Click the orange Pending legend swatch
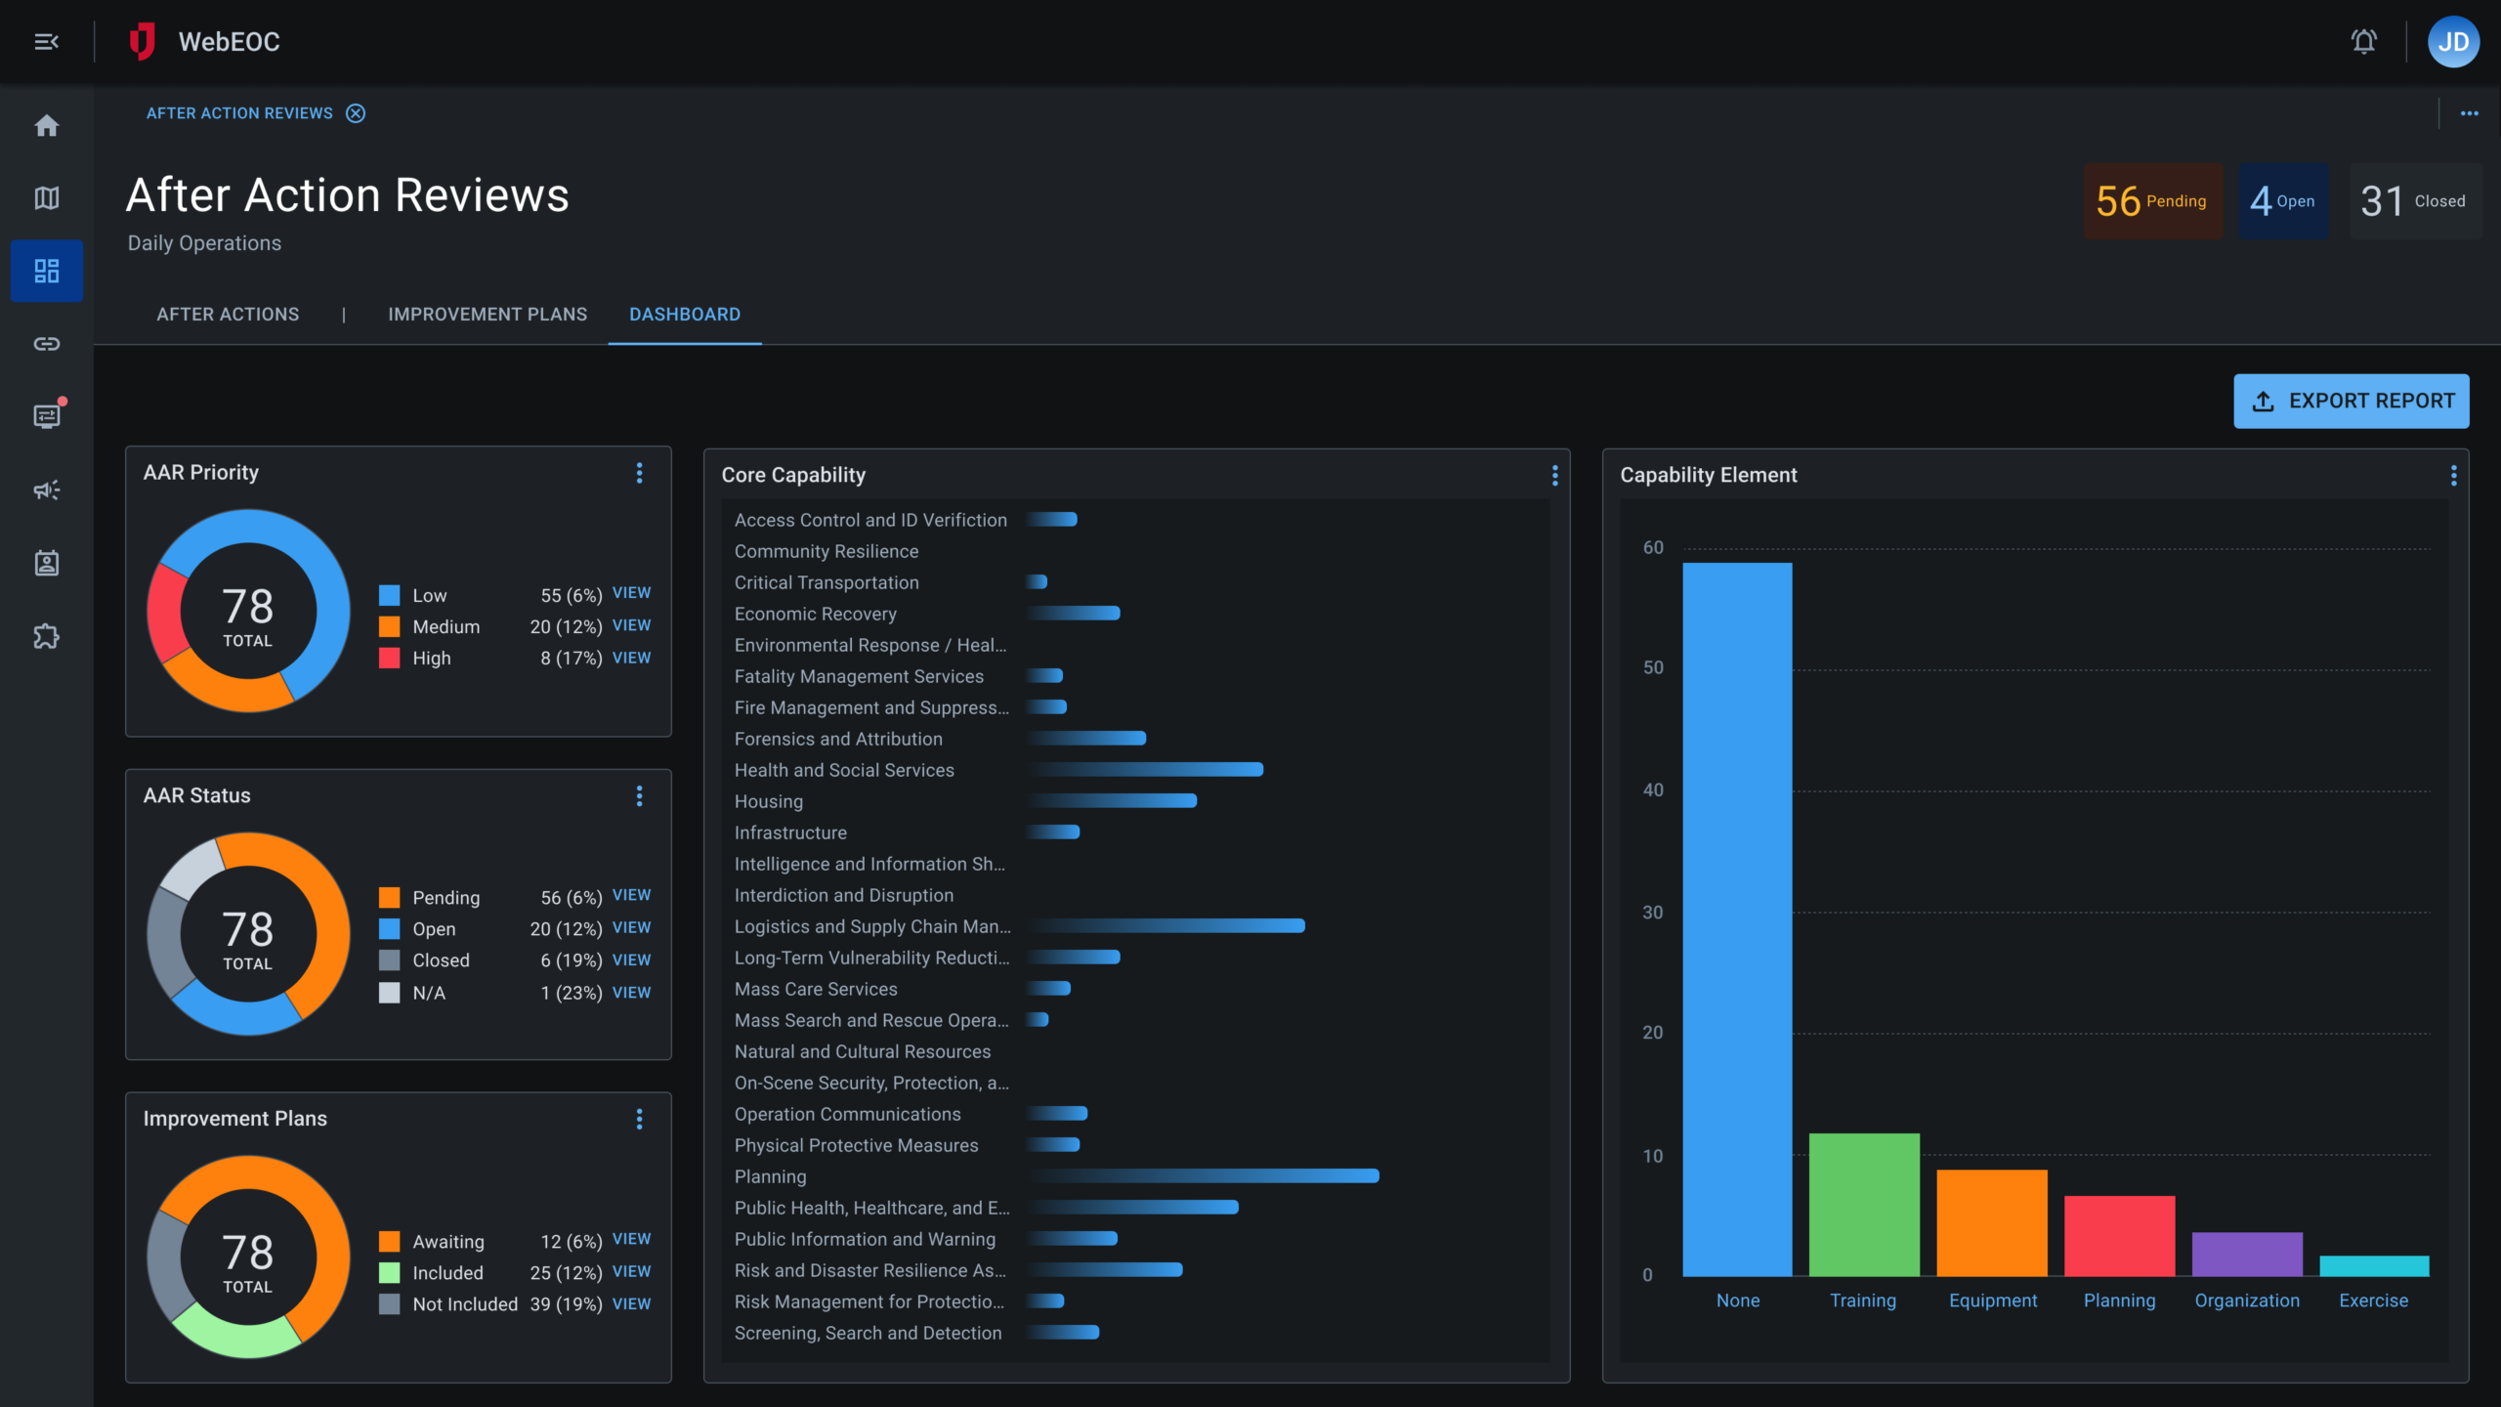This screenshot has width=2501, height=1407. (x=389, y=897)
